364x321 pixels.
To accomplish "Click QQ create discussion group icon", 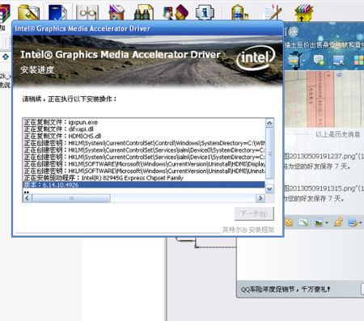I will (319, 61).
